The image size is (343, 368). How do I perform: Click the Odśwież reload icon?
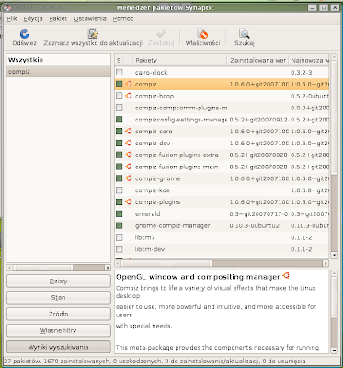tap(24, 34)
